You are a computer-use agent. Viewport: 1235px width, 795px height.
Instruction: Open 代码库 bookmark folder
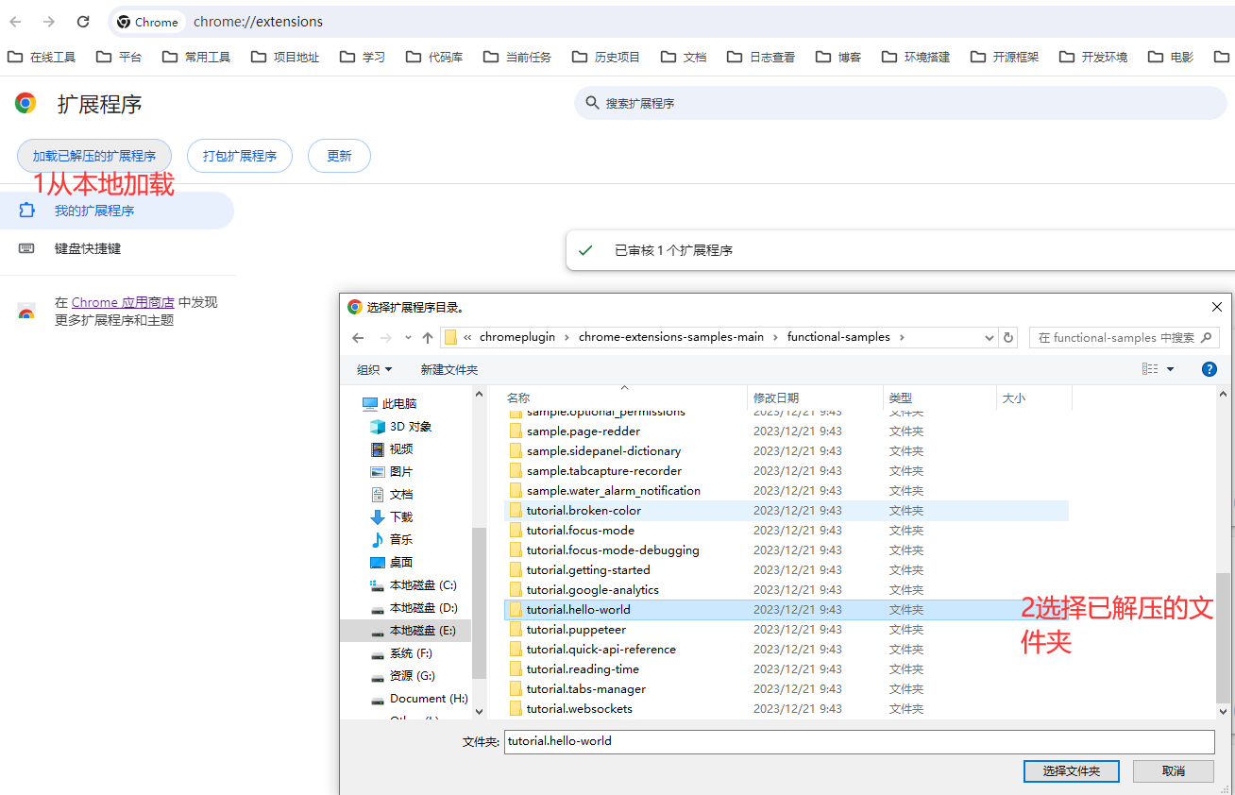pos(434,57)
